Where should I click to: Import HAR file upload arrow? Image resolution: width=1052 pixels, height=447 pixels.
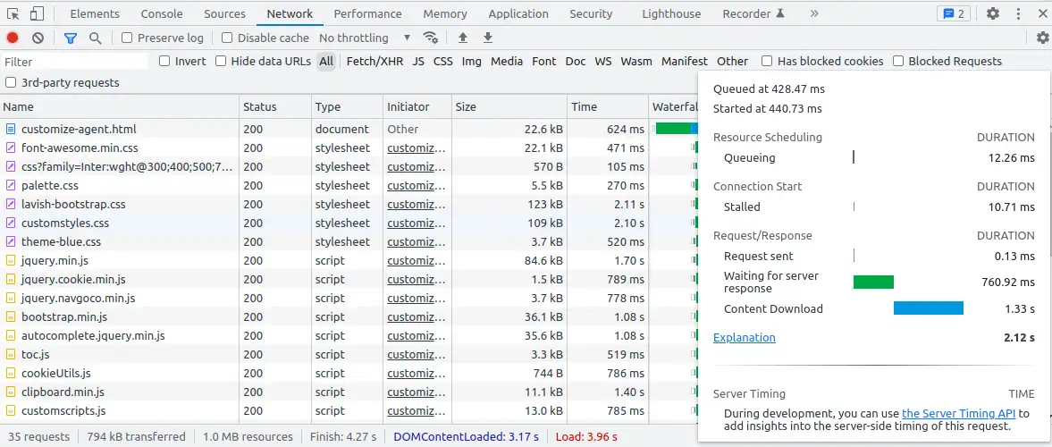click(462, 38)
